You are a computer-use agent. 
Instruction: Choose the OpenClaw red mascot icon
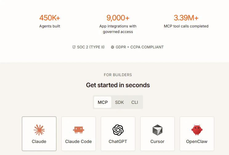pyautogui.click(x=197, y=130)
